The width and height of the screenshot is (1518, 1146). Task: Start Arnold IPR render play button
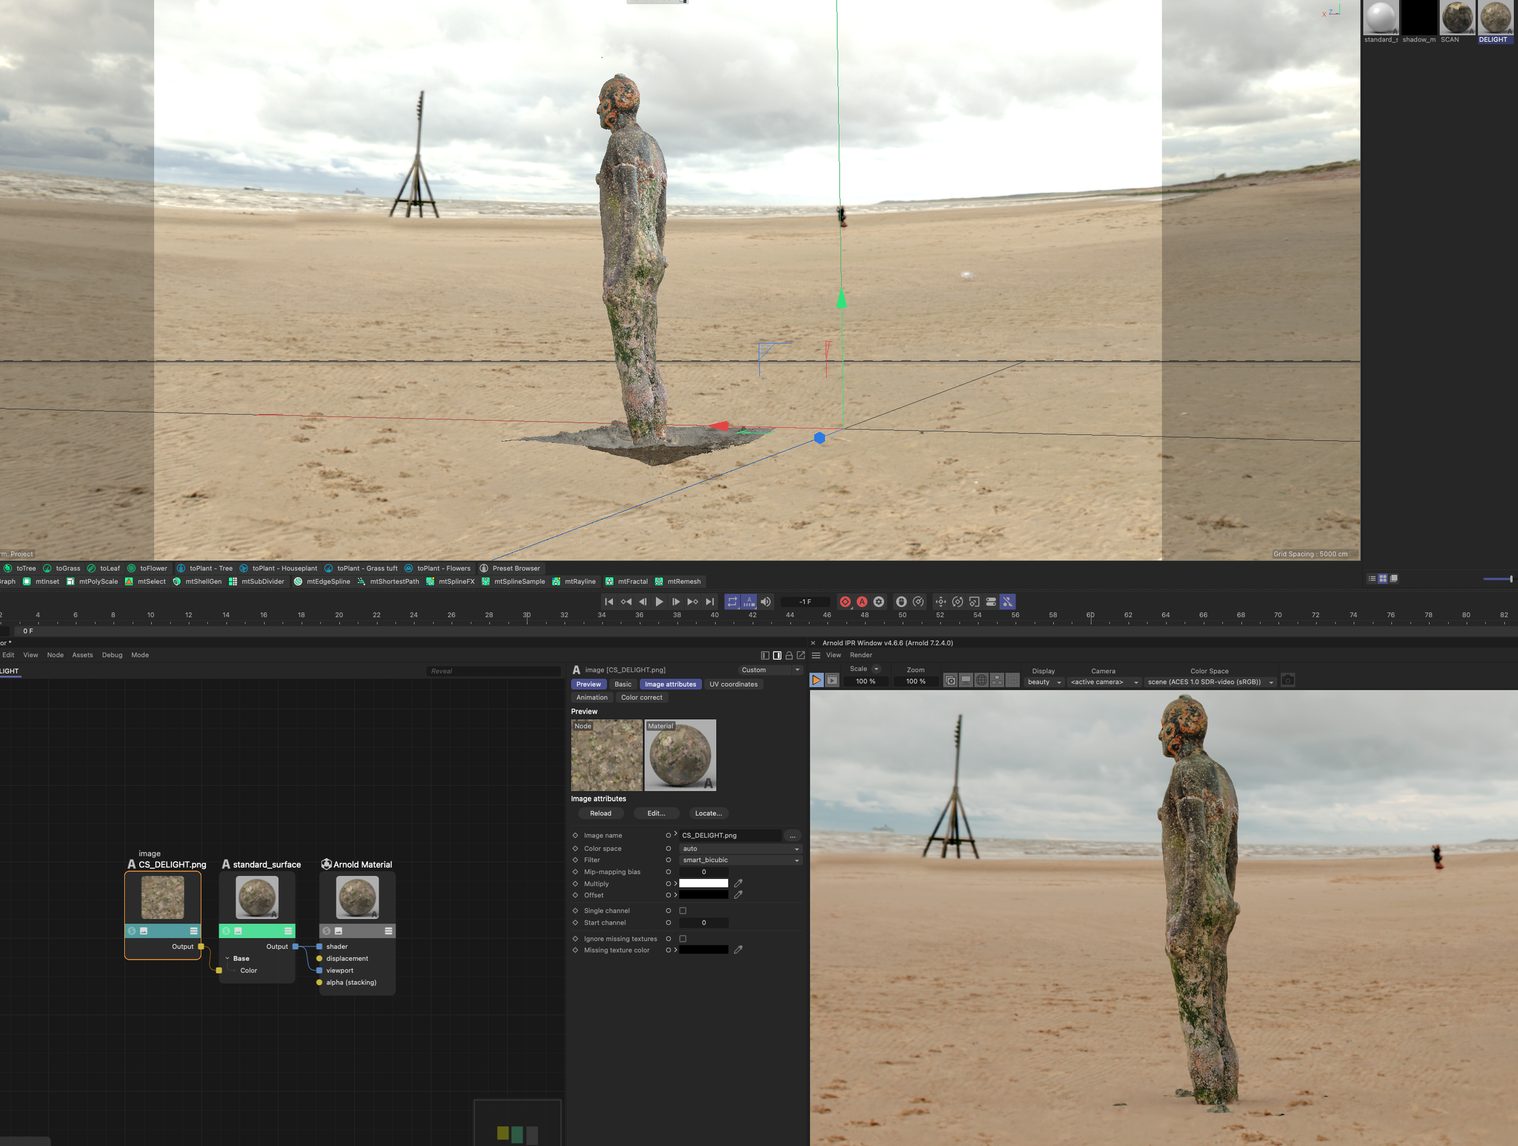point(817,680)
